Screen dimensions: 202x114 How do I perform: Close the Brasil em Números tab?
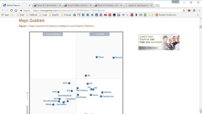pos(121,5)
